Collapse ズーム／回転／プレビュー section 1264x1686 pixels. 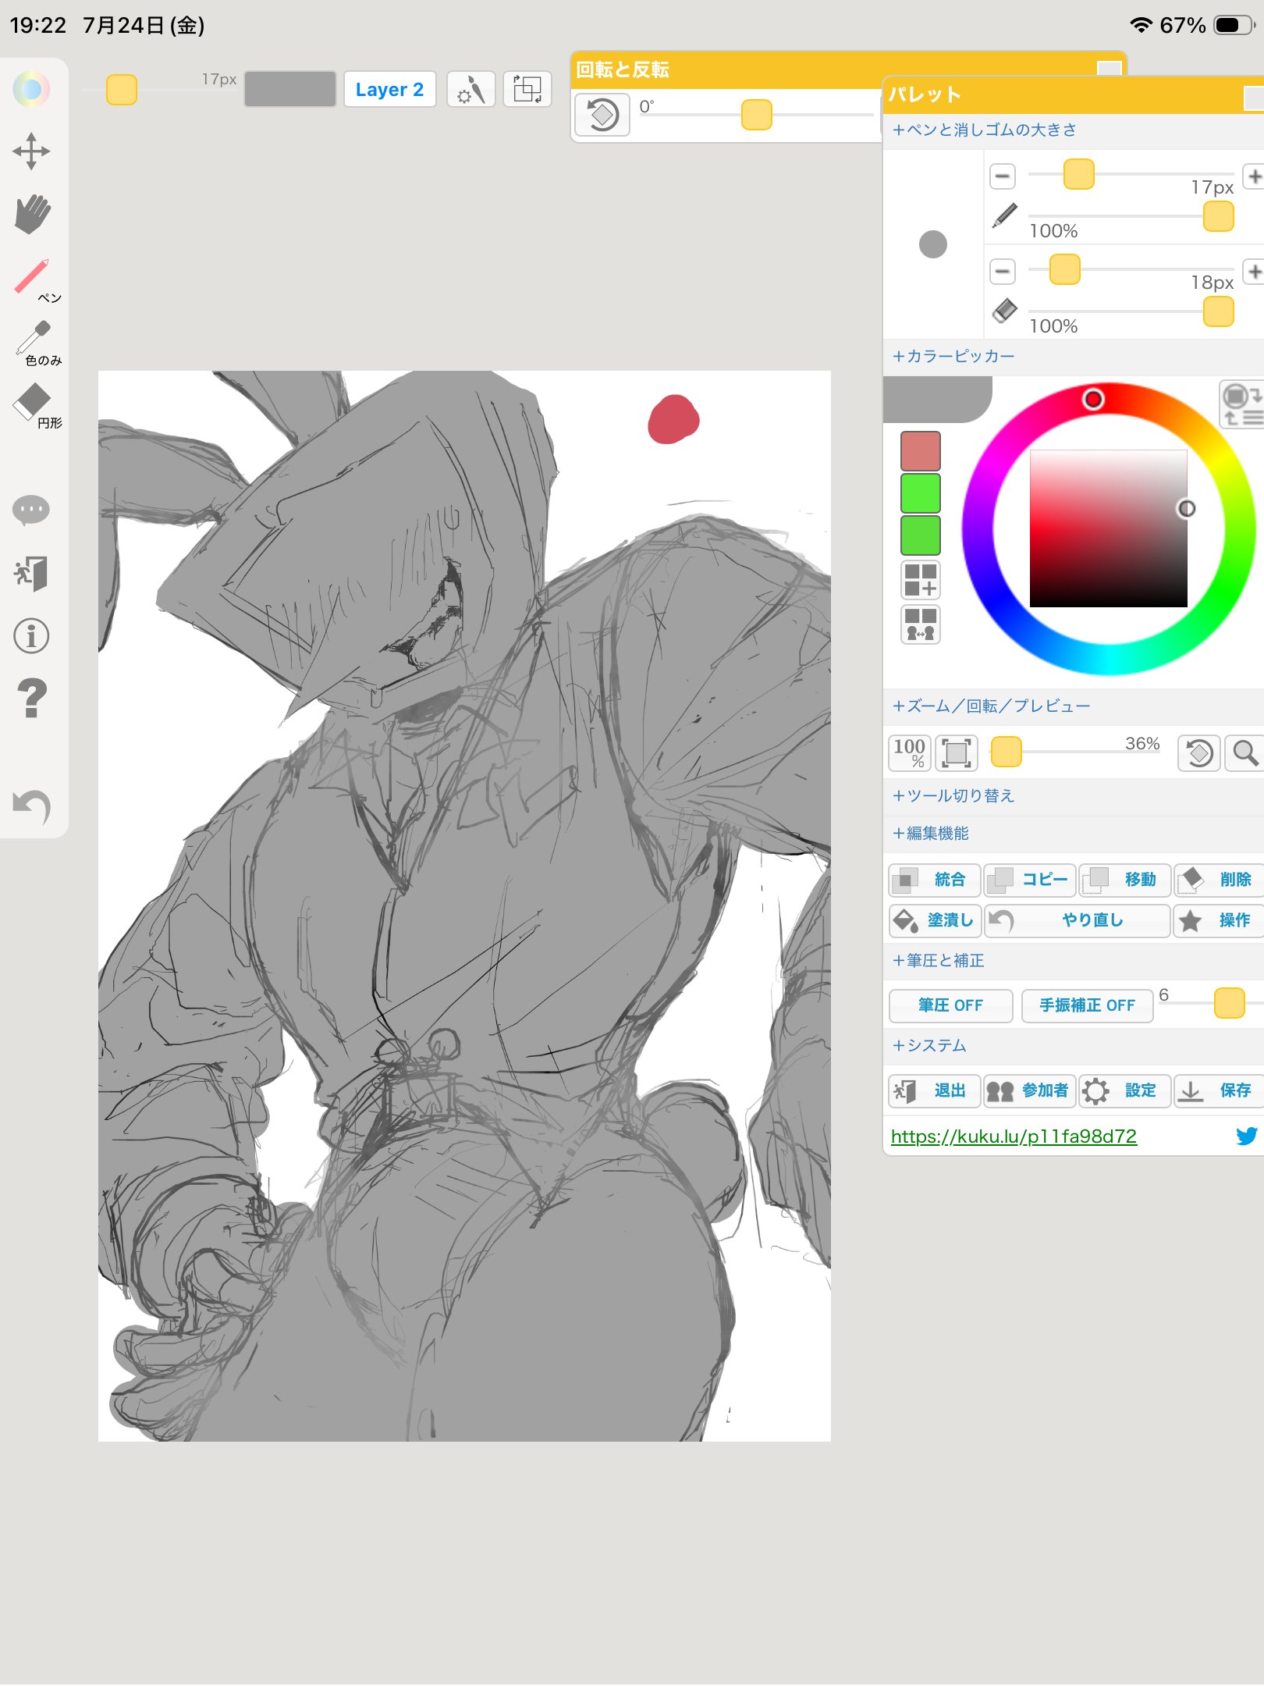(990, 706)
